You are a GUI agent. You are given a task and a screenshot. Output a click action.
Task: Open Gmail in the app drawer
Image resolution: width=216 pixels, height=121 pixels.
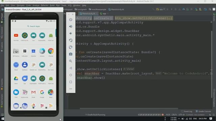click(33, 92)
